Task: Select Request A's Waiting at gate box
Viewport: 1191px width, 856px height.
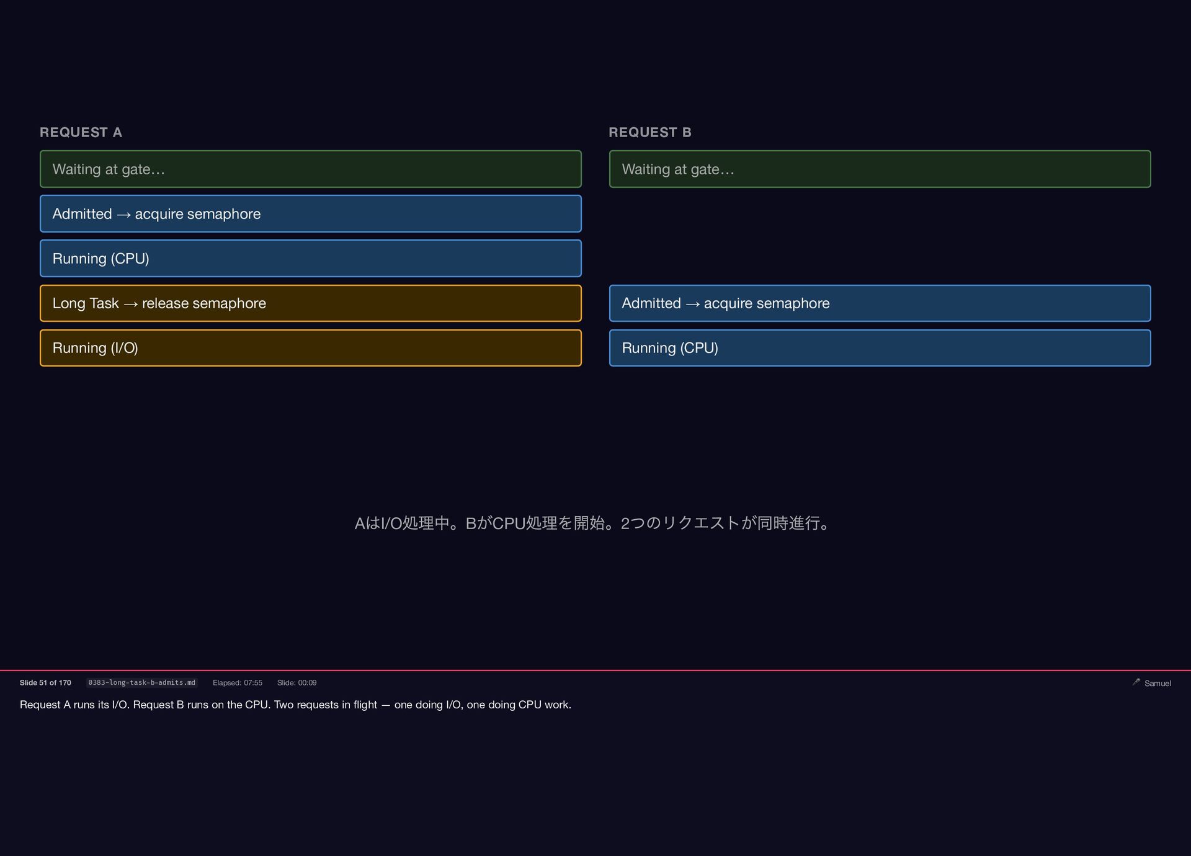Action: [310, 169]
